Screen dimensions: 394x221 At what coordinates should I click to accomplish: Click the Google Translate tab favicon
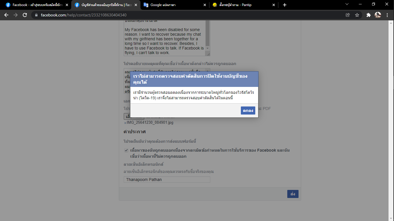pyautogui.click(x=146, y=5)
